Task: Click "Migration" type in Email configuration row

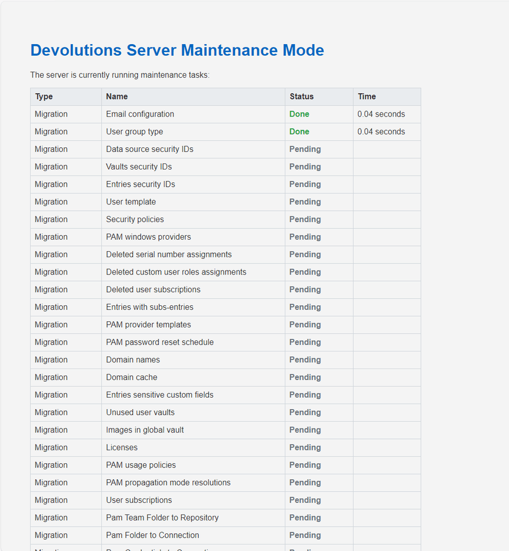Action: [51, 114]
